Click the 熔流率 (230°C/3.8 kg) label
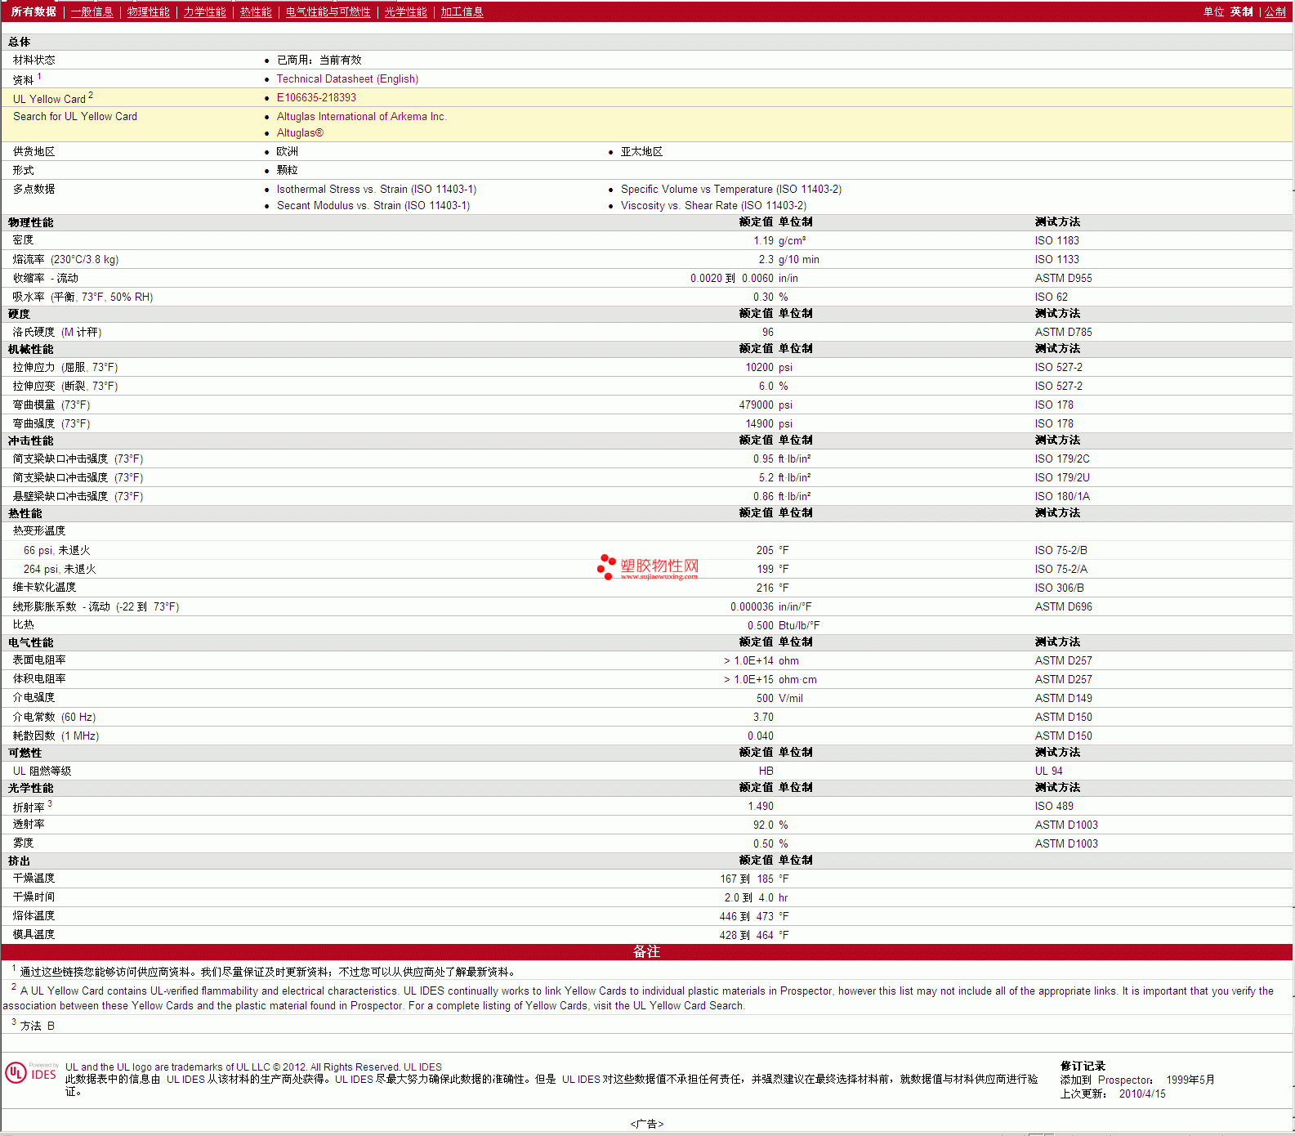The image size is (1295, 1136). (65, 259)
